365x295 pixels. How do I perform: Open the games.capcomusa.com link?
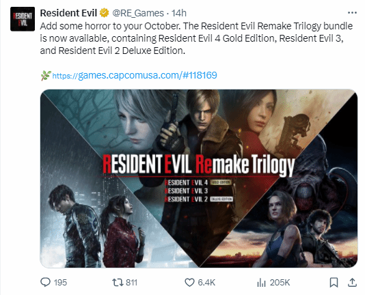[x=135, y=75]
